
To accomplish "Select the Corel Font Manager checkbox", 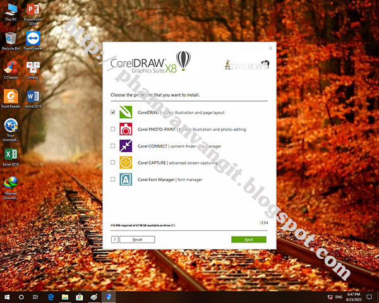I will 113,179.
